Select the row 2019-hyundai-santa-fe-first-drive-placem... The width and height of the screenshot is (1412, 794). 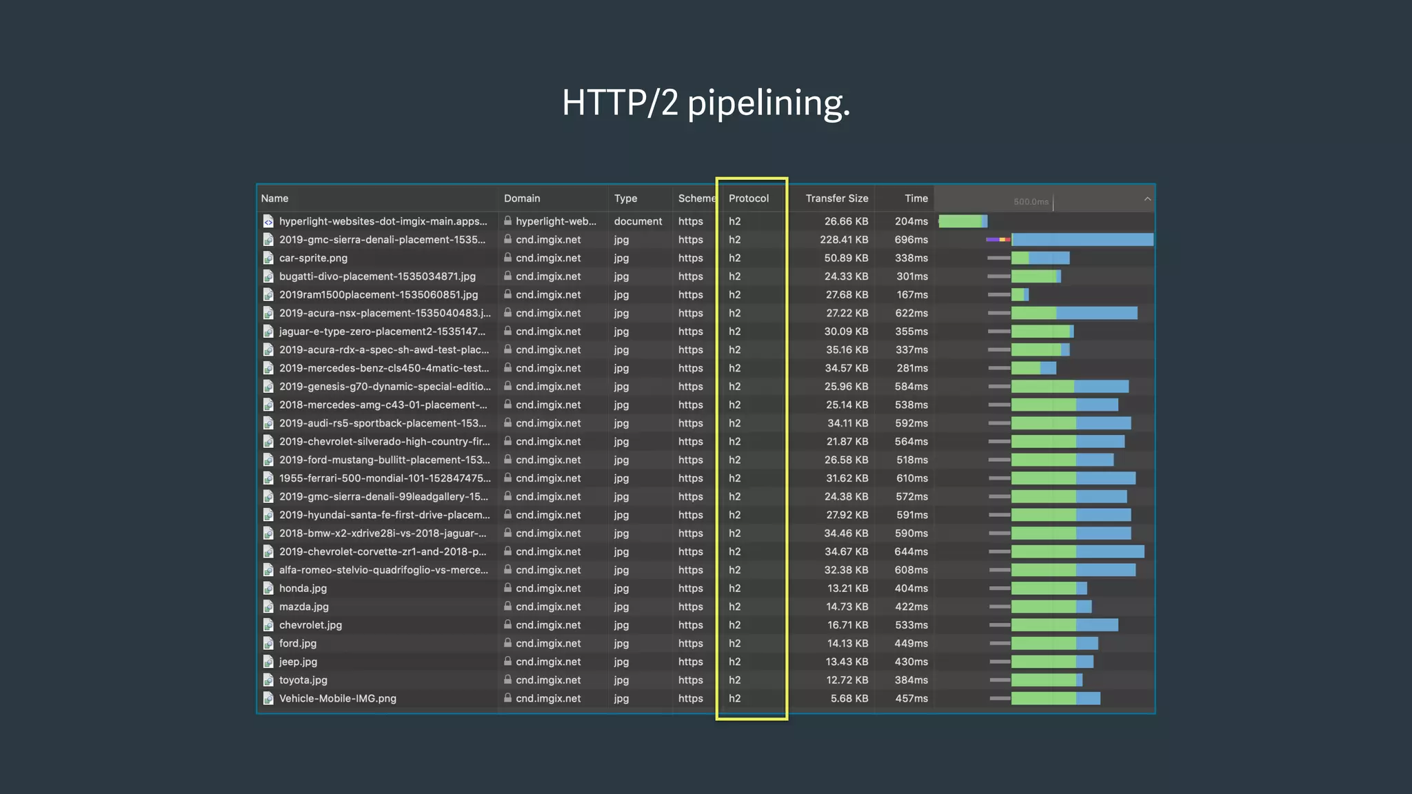tap(705, 515)
